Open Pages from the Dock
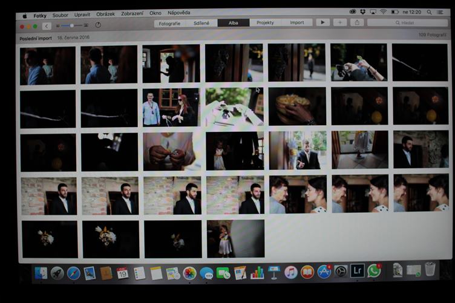455x303 pixels. coord(240,273)
